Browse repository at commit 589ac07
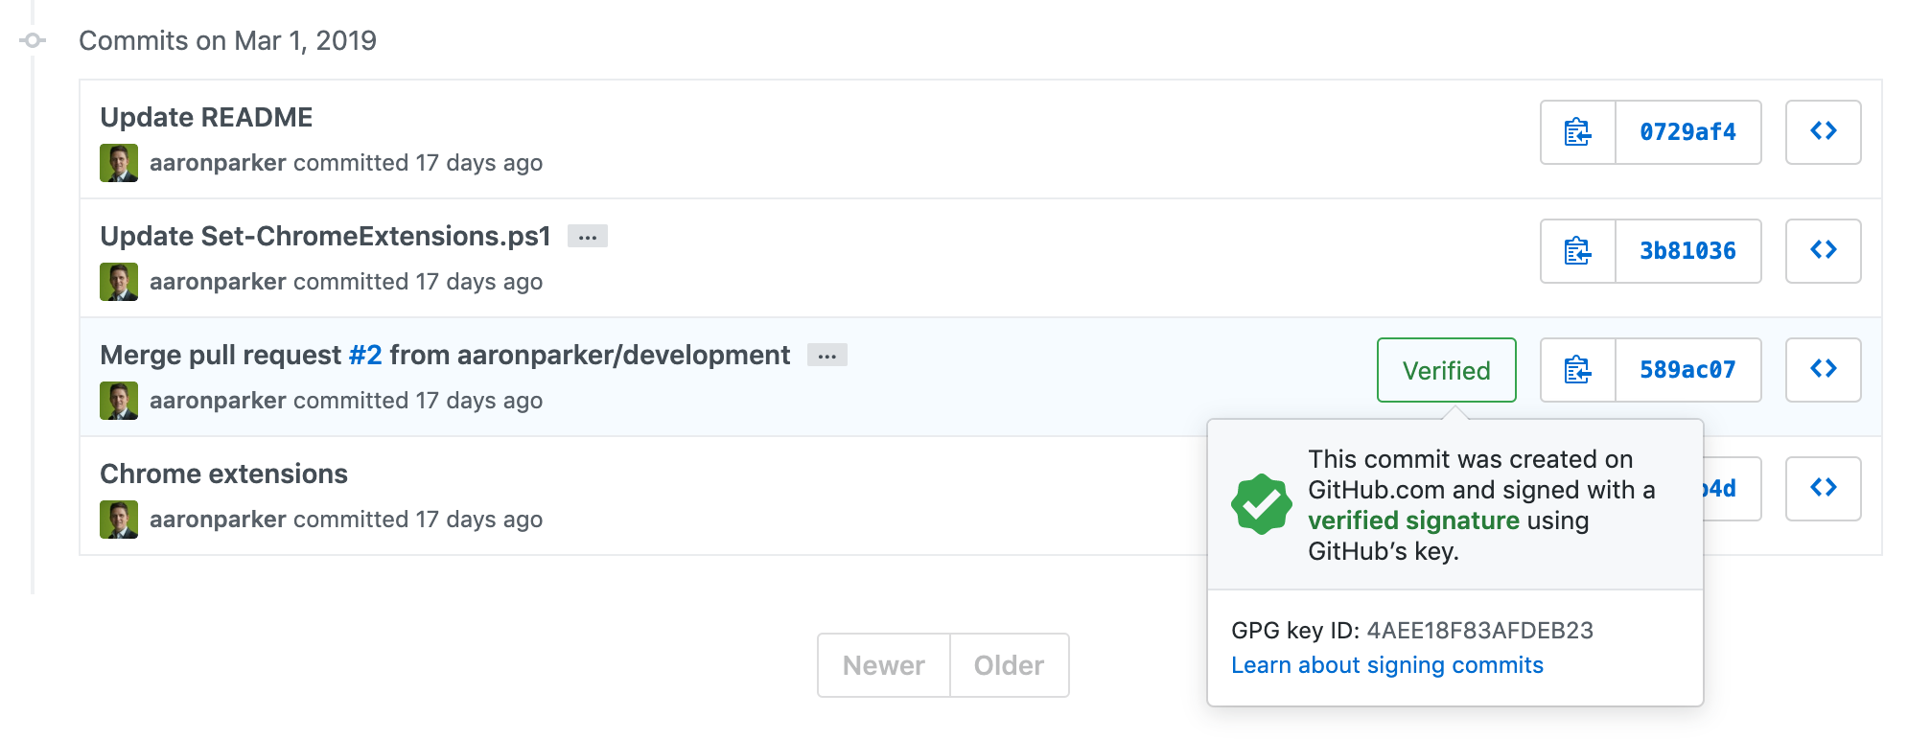Viewport: 1908px width, 740px height. (1824, 370)
